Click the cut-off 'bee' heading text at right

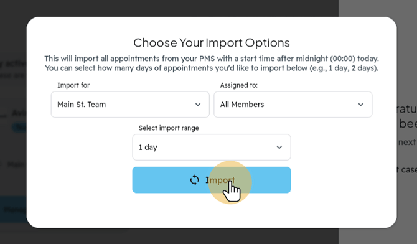[408, 123]
